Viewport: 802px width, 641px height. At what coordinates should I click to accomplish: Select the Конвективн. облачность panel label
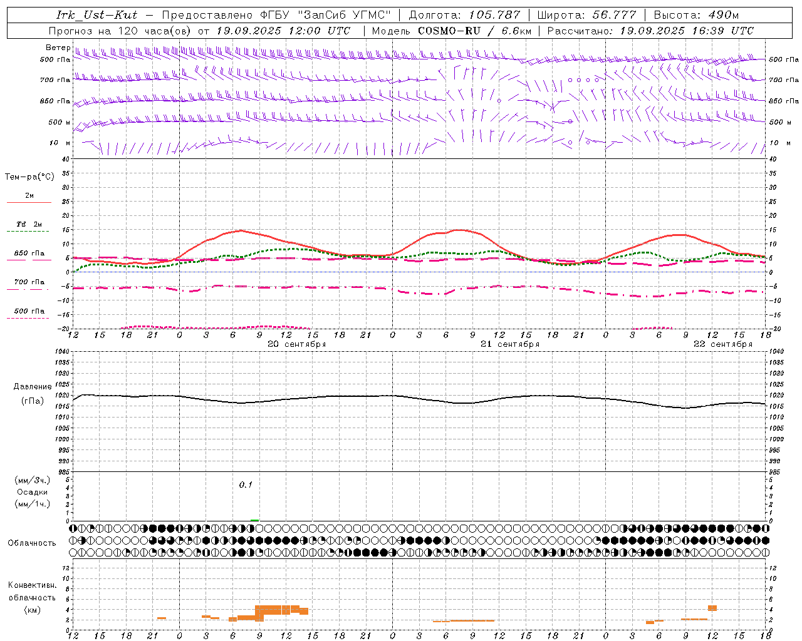point(32,592)
